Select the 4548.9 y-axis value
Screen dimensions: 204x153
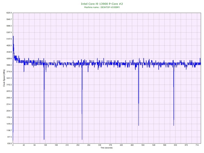coord(9,52)
